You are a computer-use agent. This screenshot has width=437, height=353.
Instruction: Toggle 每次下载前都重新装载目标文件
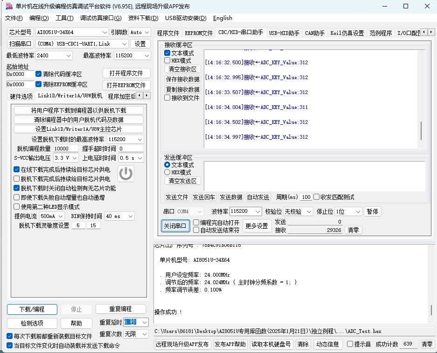tap(9, 336)
